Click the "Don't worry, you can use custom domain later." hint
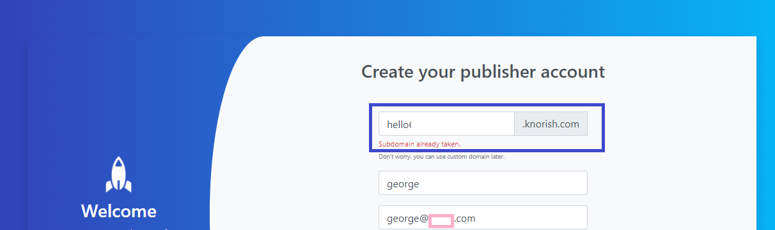775x230 pixels. pyautogui.click(x=442, y=157)
